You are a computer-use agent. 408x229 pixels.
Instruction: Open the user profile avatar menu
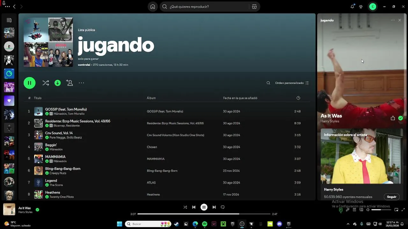pos(373,6)
